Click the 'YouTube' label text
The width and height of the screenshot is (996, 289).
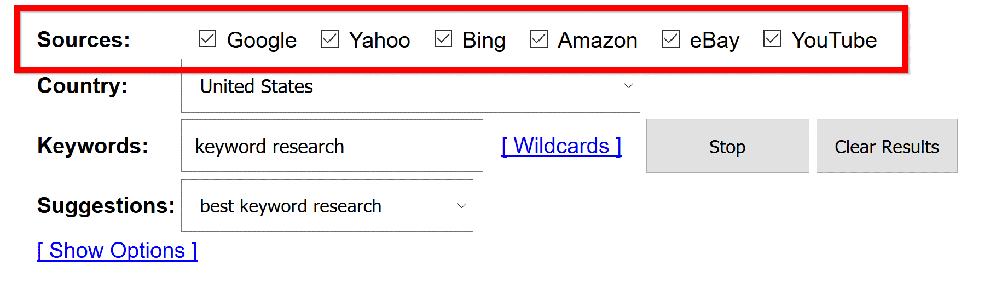coord(833,40)
